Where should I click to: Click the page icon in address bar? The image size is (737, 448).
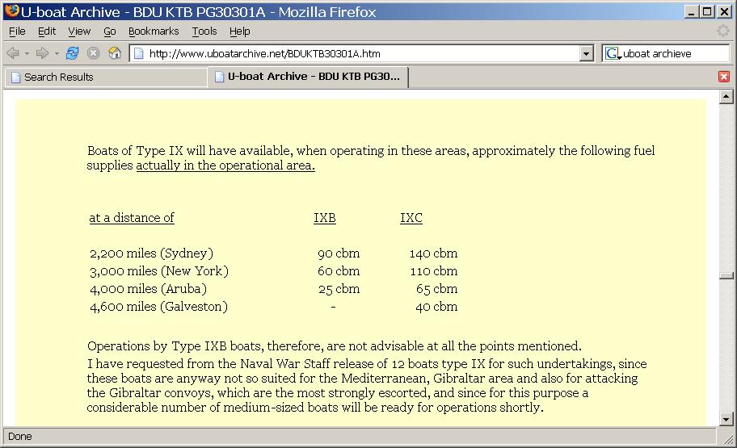pos(138,53)
